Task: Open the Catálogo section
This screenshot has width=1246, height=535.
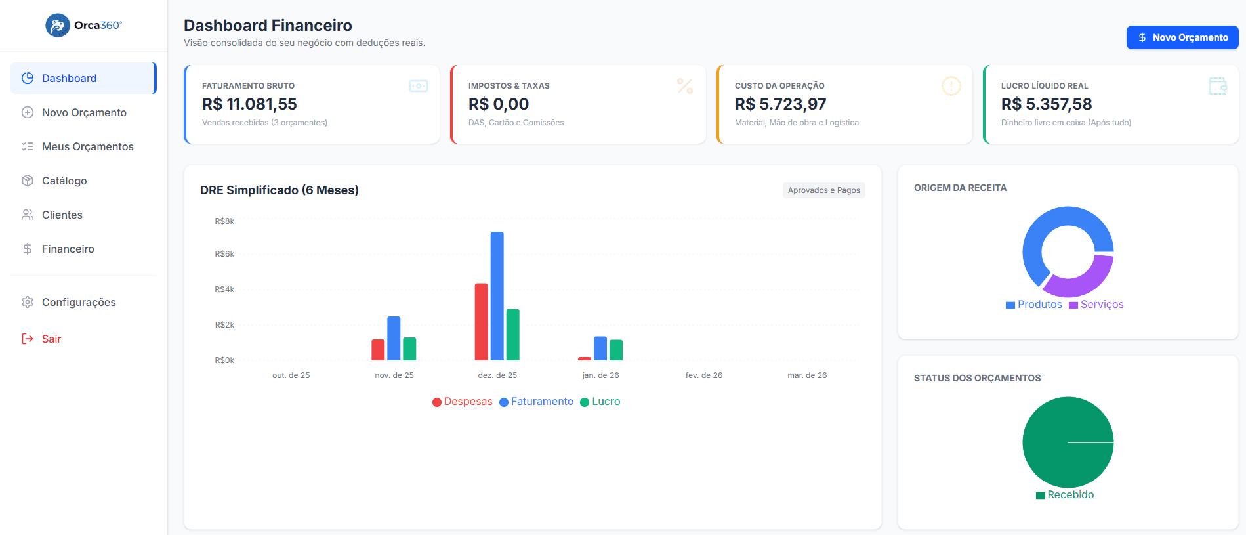Action: [83, 181]
